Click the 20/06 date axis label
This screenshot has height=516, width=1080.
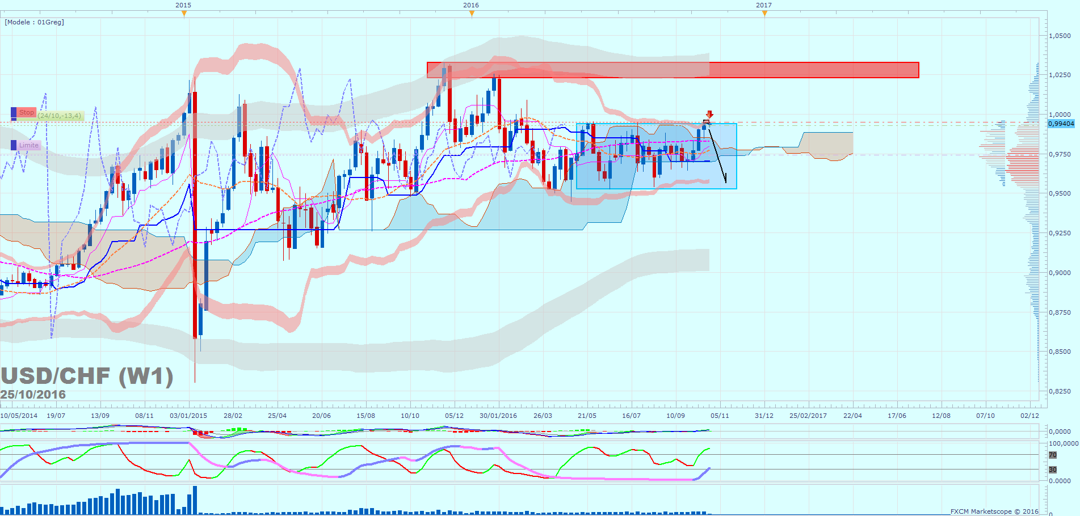coord(321,416)
